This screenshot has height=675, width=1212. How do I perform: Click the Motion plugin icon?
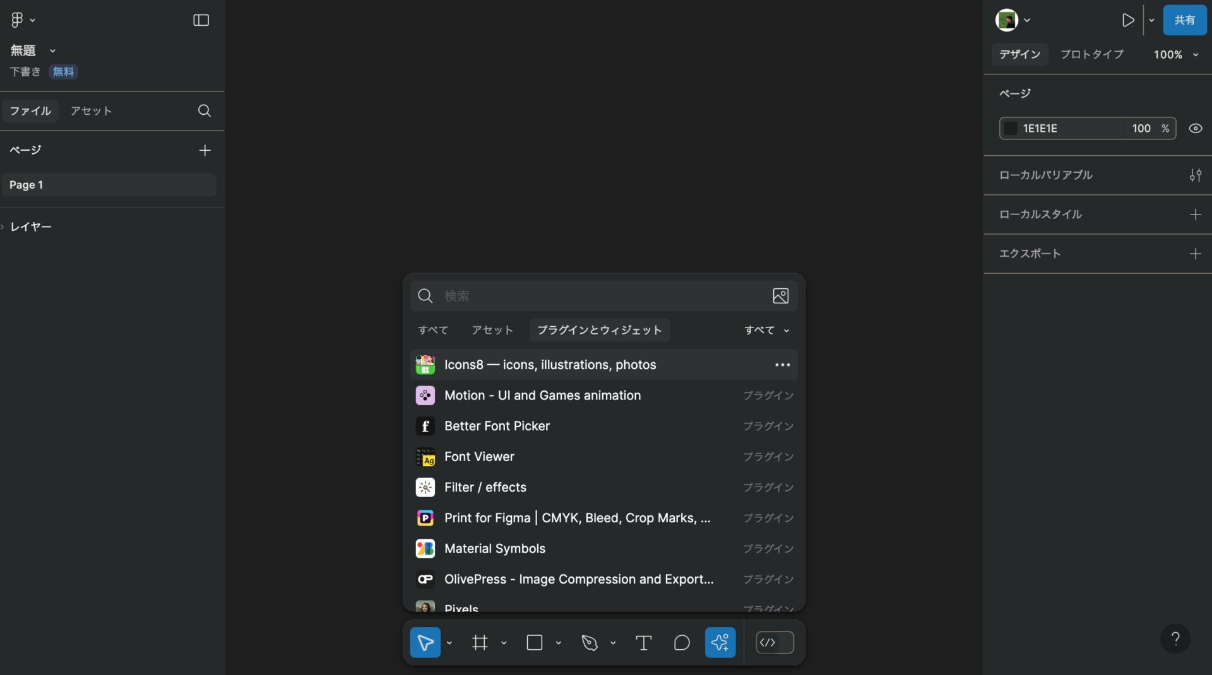425,396
